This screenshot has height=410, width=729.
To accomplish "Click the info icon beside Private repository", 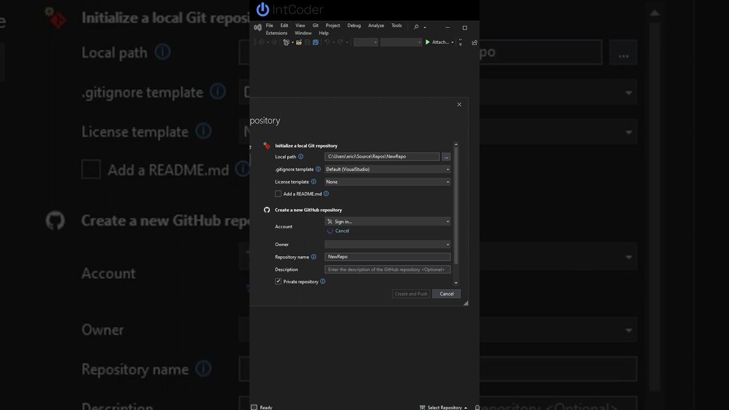I will click(x=323, y=281).
